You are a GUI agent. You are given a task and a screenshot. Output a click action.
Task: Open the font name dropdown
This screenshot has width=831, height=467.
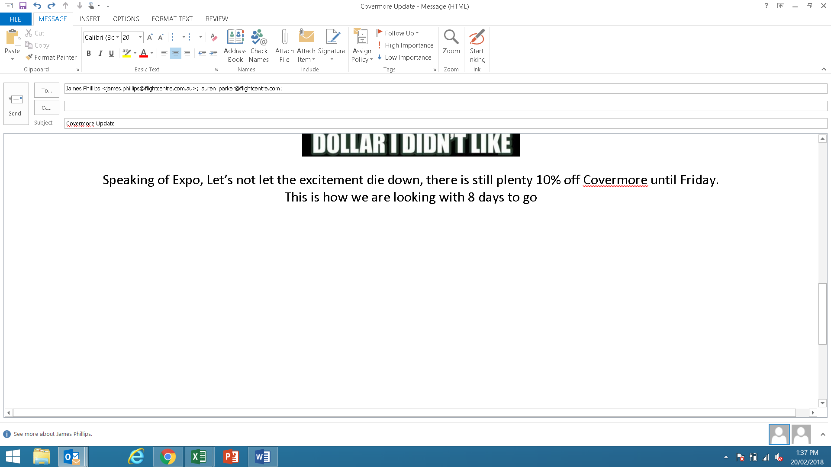point(118,37)
